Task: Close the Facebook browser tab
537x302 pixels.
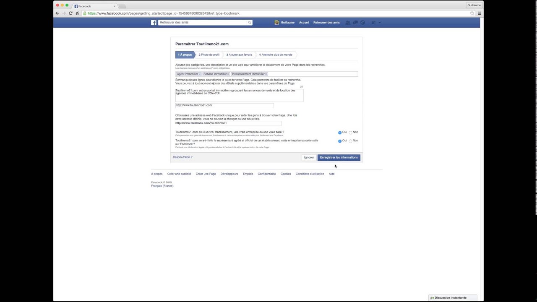Action: [x=114, y=6]
